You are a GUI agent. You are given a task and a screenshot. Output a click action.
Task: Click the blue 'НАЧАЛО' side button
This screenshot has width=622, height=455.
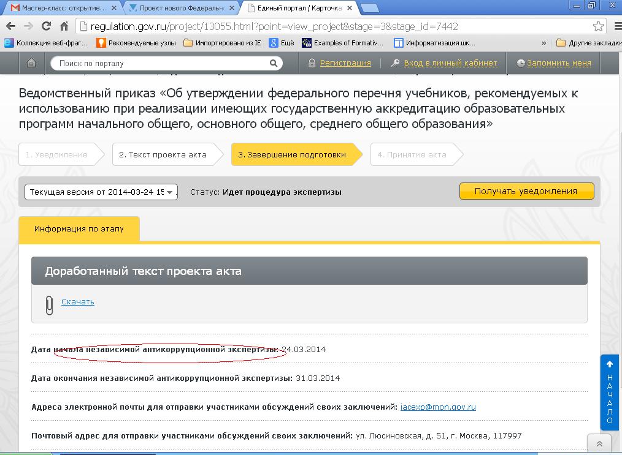pos(609,392)
